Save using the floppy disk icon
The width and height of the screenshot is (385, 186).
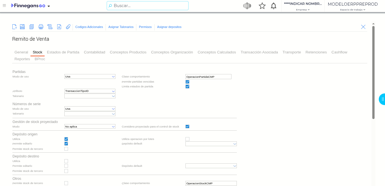click(x=22, y=27)
